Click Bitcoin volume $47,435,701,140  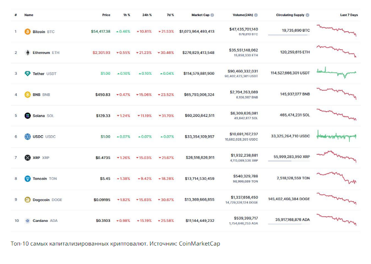(x=244, y=29)
